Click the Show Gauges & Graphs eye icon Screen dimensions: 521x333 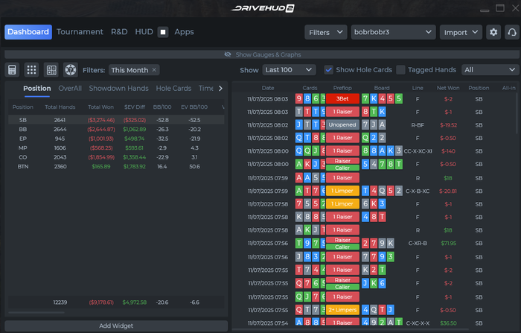(x=228, y=54)
